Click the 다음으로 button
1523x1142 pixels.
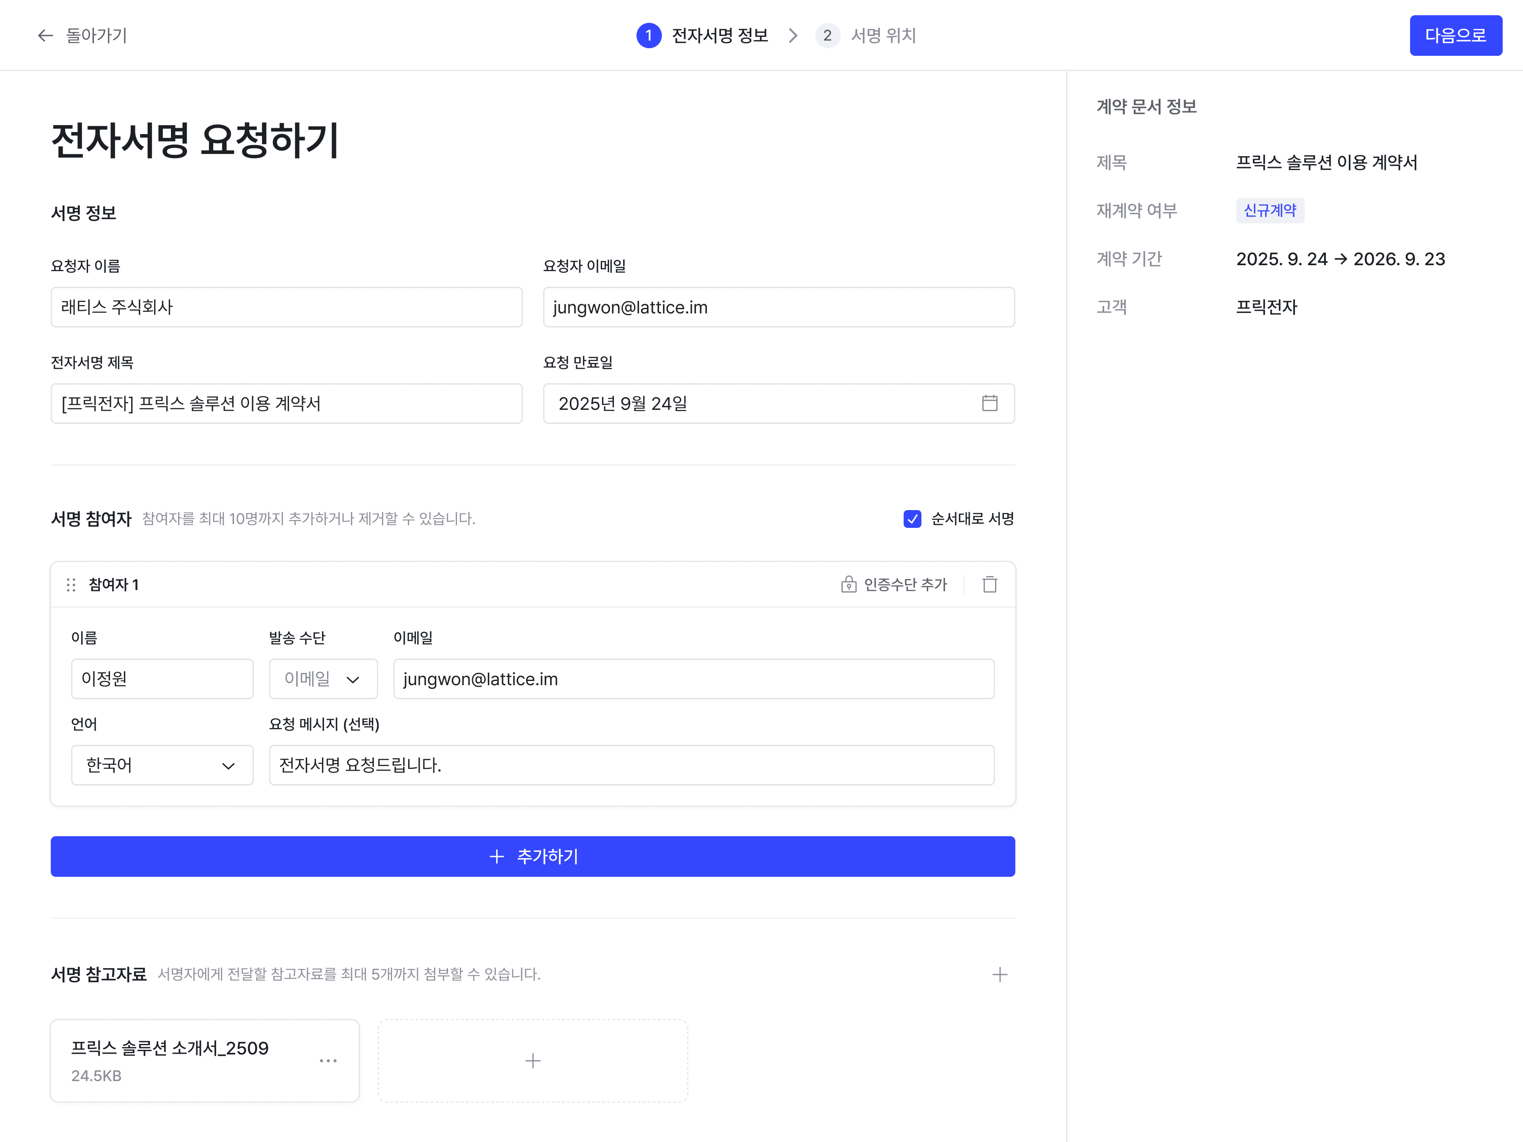1456,35
